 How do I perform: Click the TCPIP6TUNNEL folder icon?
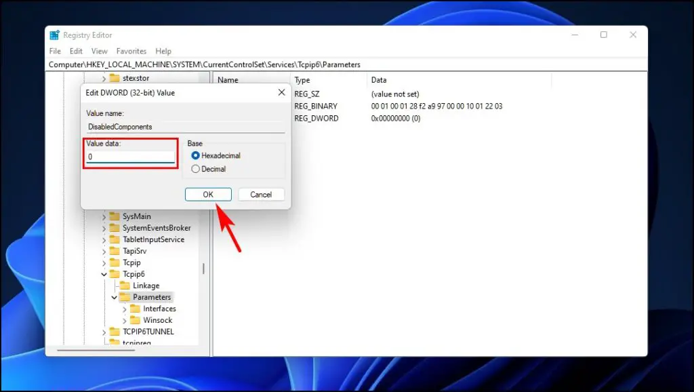pyautogui.click(x=115, y=332)
